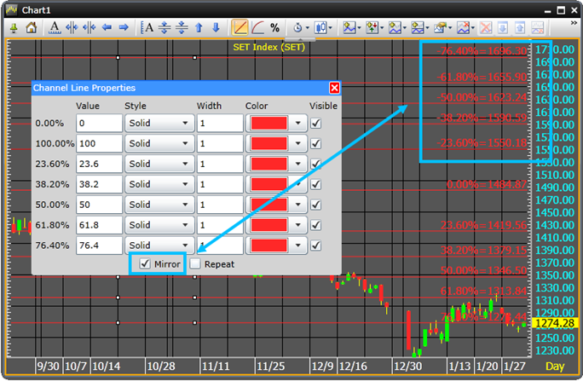
Task: Close the Channel Line Properties dialog
Action: point(334,88)
